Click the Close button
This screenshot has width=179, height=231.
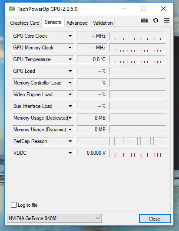155,218
